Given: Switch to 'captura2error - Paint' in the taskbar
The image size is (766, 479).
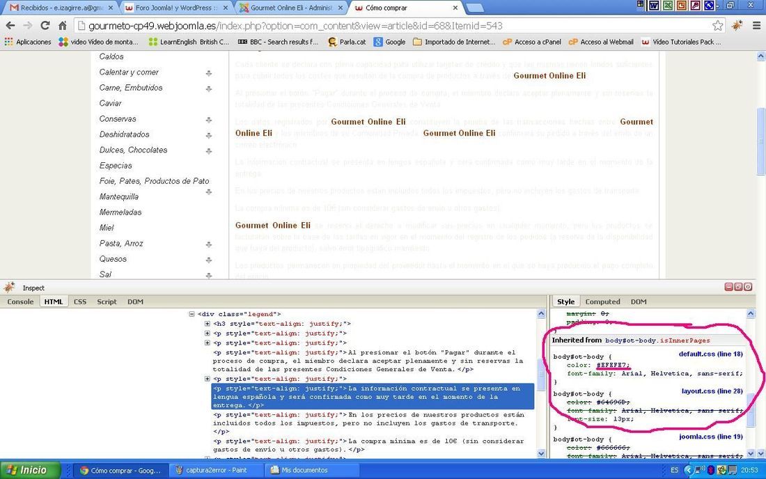Looking at the screenshot, I should (x=215, y=470).
